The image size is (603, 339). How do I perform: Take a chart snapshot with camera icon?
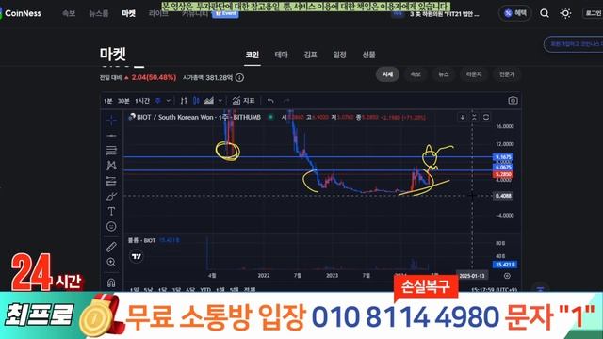[x=513, y=101]
